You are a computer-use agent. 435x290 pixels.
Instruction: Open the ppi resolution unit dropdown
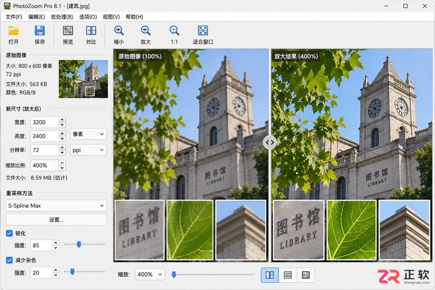[88, 150]
